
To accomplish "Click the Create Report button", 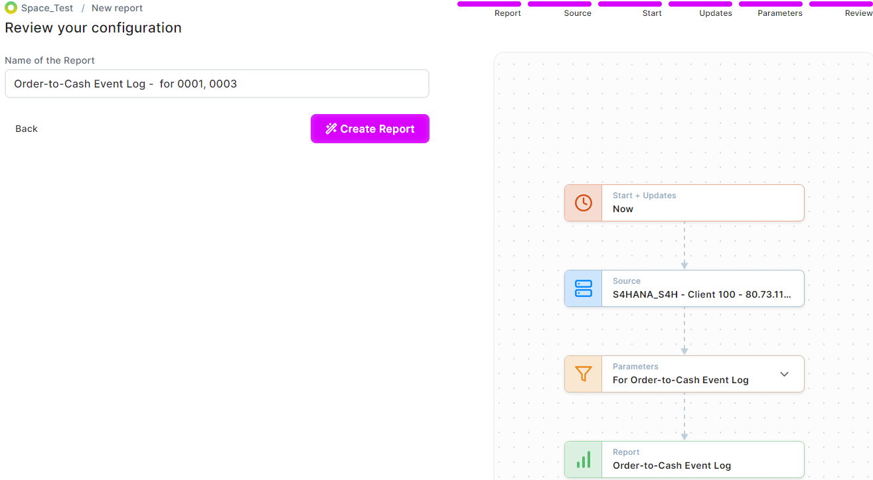I will (370, 129).
